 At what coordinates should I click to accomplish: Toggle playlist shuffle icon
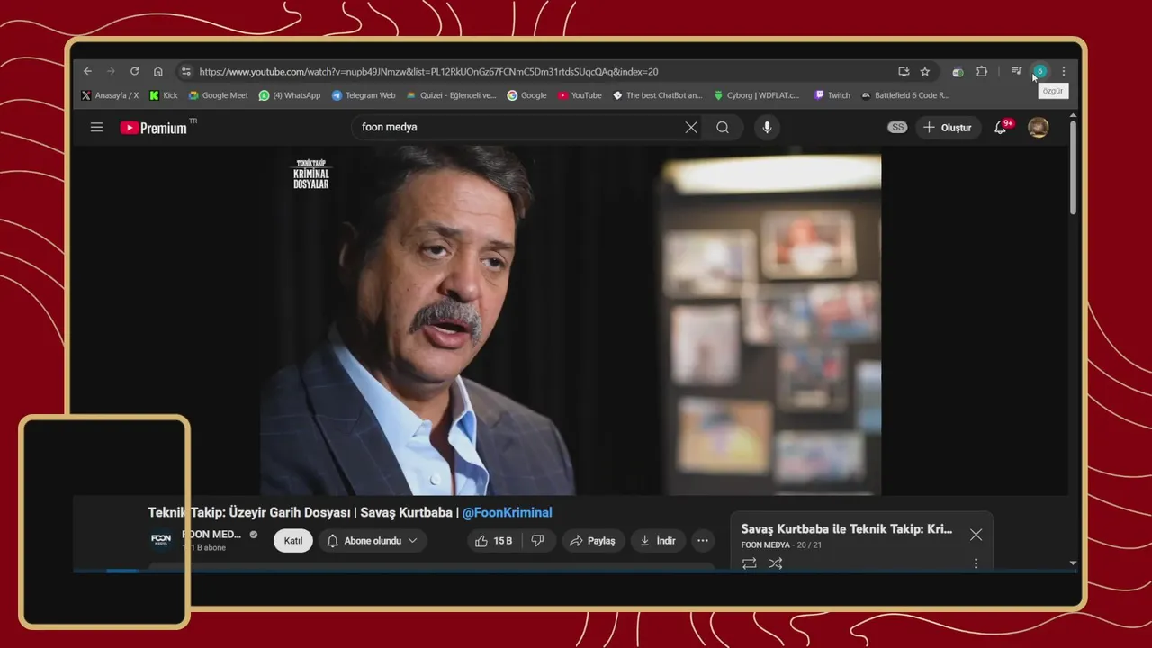coord(776,563)
